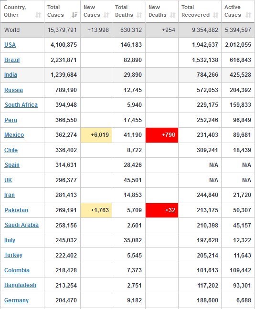Click Pakistan's yellow +1,763 new cases cell
The height and width of the screenshot is (309, 255).
pyautogui.click(x=96, y=210)
